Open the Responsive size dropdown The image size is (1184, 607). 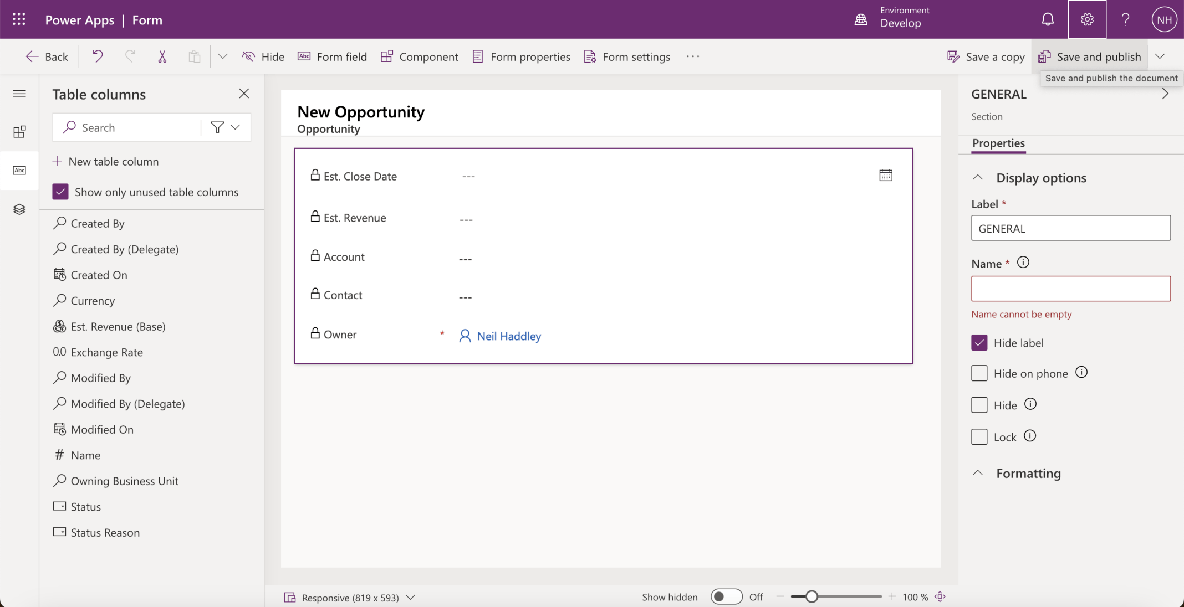pyautogui.click(x=410, y=597)
